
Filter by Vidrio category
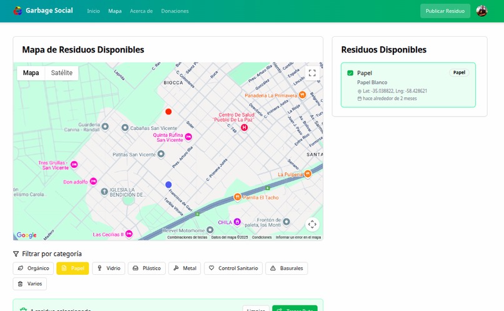109,269
